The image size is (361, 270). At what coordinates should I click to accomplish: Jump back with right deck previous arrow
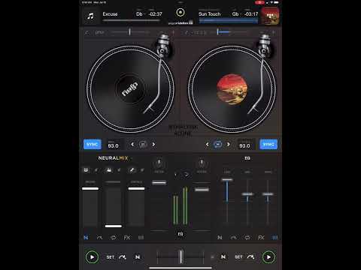[x=207, y=144]
